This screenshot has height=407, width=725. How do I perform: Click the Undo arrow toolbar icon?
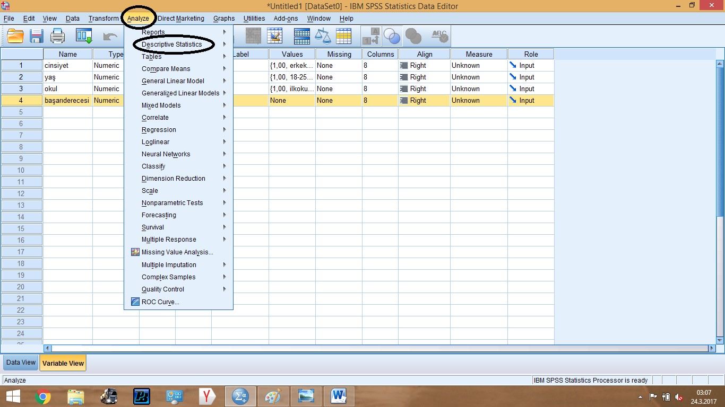(110, 36)
